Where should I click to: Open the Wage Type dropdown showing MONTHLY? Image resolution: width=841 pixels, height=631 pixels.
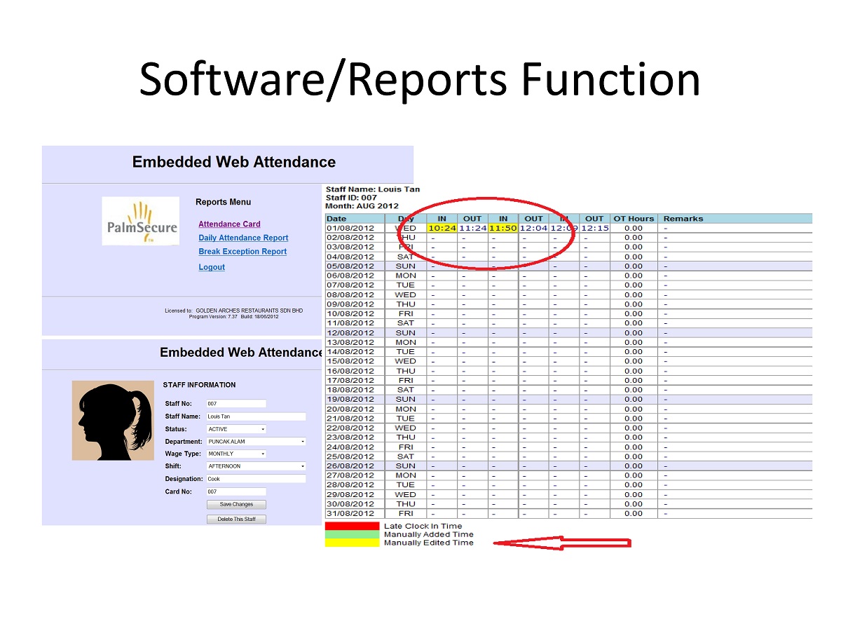point(236,454)
